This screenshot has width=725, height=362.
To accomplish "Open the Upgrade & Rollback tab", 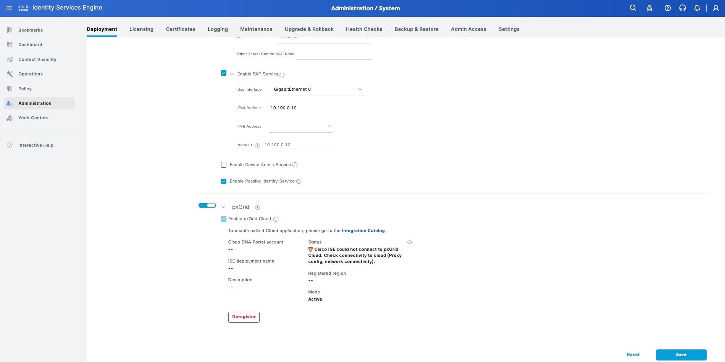I will (x=309, y=29).
